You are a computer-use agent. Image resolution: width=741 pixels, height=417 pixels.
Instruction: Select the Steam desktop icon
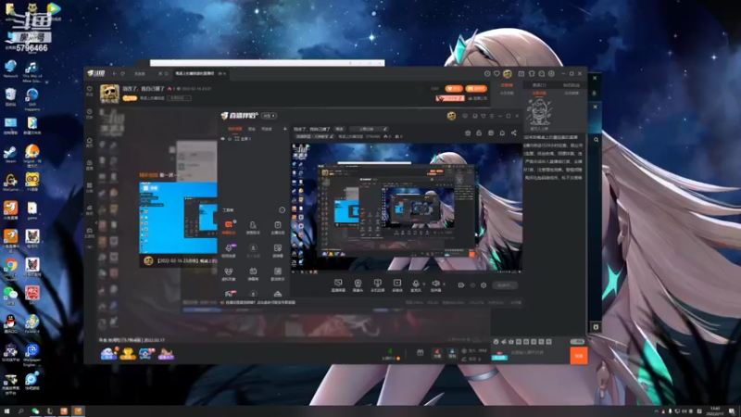[x=10, y=154]
